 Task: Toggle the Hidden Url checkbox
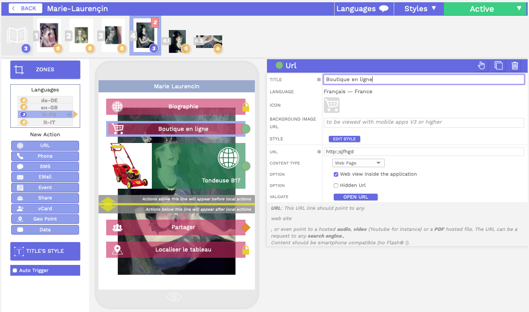pos(335,186)
